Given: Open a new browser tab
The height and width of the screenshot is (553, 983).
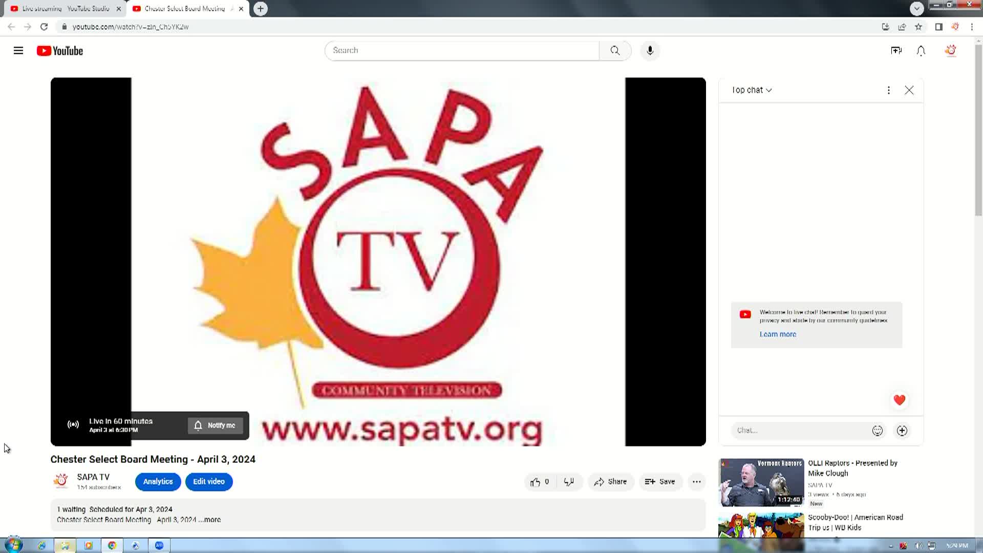Looking at the screenshot, I should point(260,9).
